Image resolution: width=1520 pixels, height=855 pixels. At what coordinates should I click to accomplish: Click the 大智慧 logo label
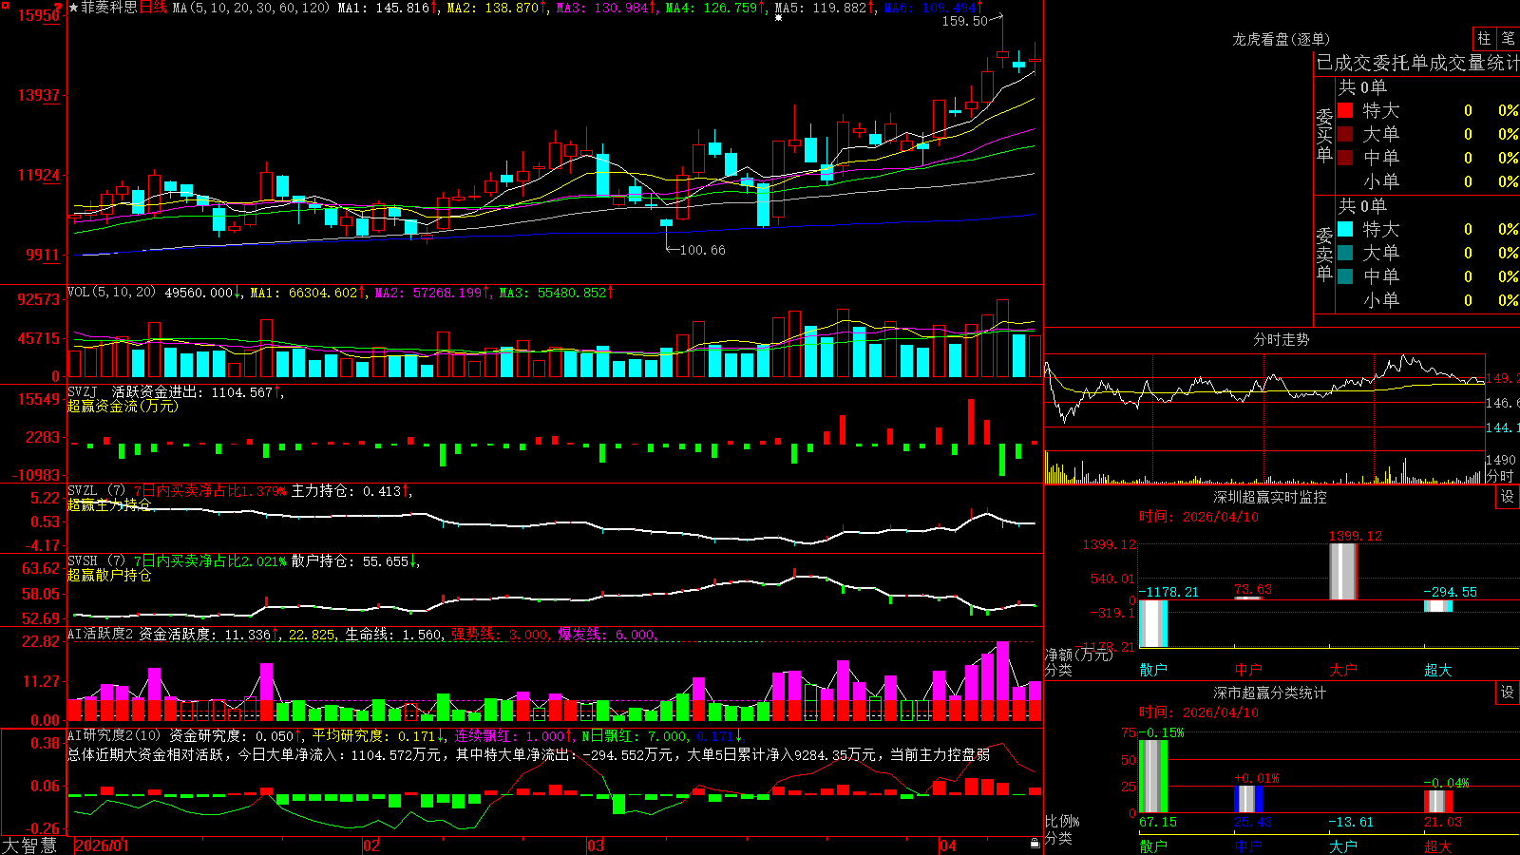click(x=29, y=845)
